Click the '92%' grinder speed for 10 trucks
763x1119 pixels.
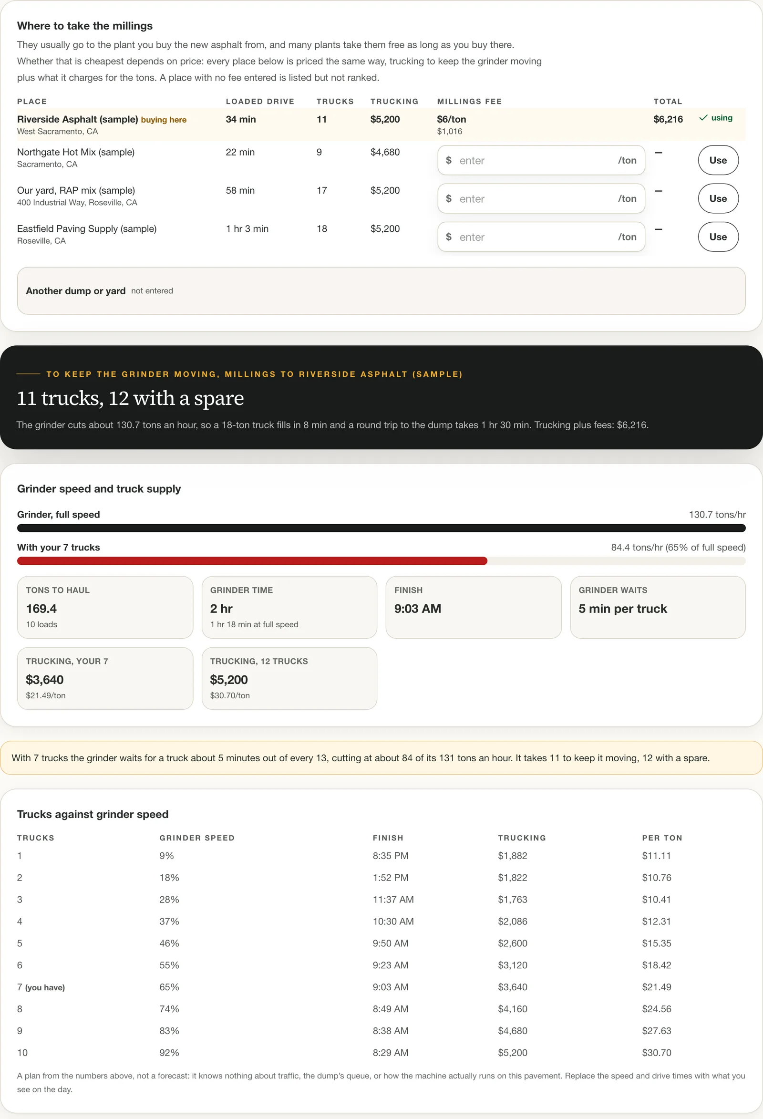click(169, 1053)
